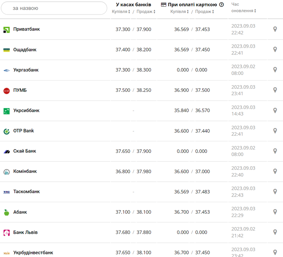
Task: Sort by card payment Купівля rate
Action: pyautogui.click(x=179, y=12)
